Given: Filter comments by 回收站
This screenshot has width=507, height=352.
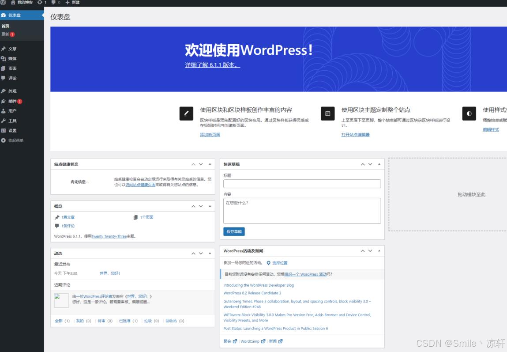Looking at the screenshot, I should pyautogui.click(x=171, y=321).
